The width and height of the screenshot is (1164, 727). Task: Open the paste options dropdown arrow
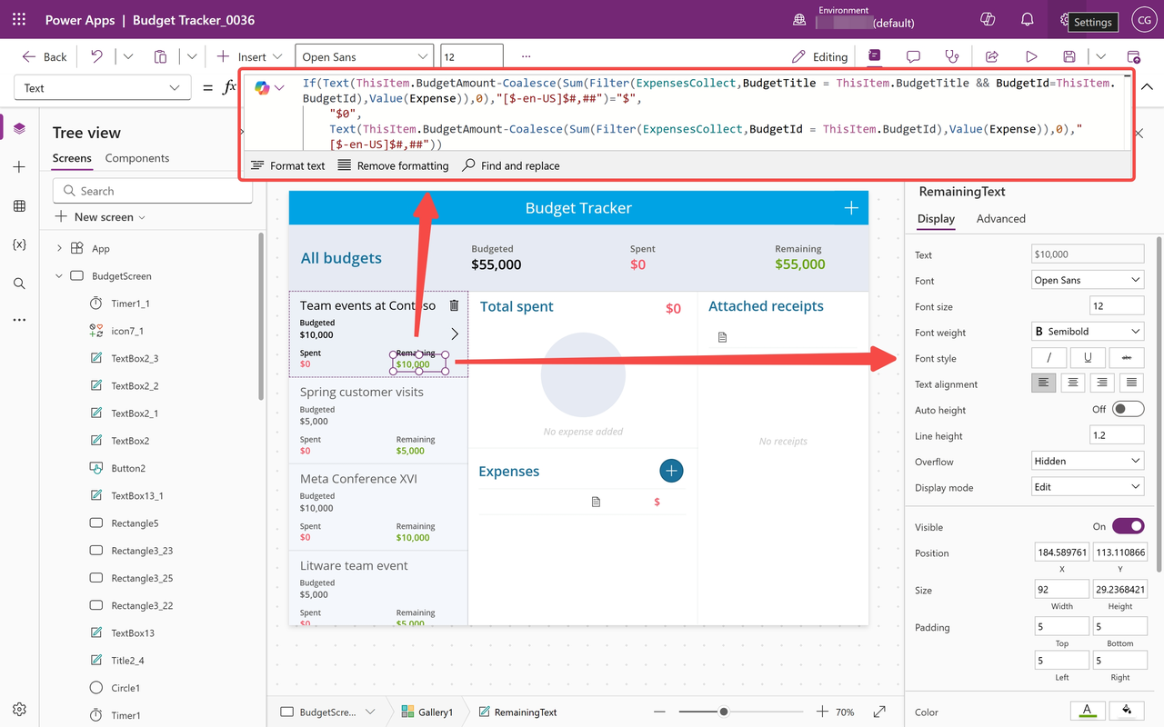click(192, 56)
